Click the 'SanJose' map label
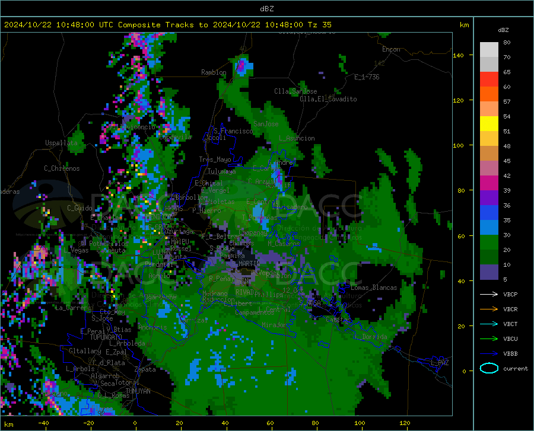The height and width of the screenshot is (431, 534). pyautogui.click(x=266, y=124)
